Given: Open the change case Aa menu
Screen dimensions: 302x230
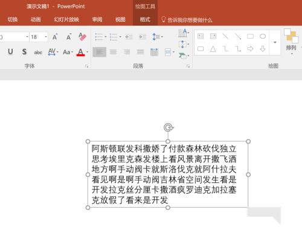Looking at the screenshot, I should 68,52.
